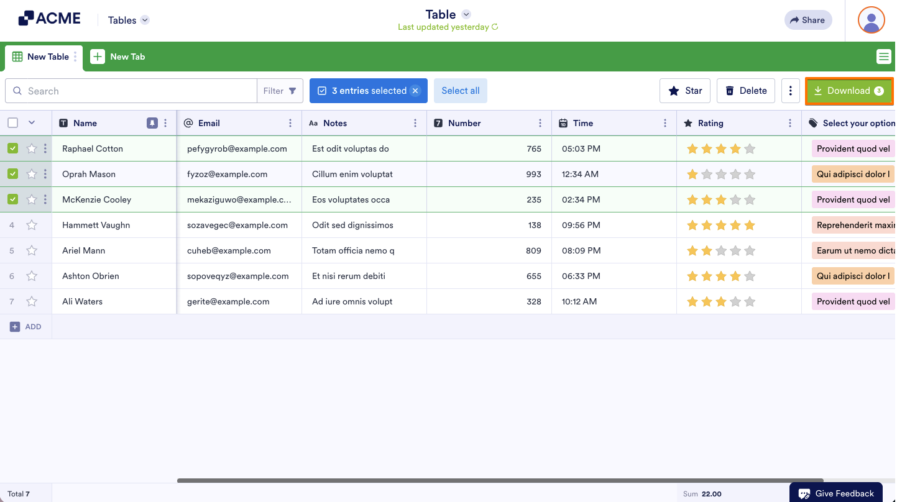Download the 3 selected entries

click(x=849, y=91)
